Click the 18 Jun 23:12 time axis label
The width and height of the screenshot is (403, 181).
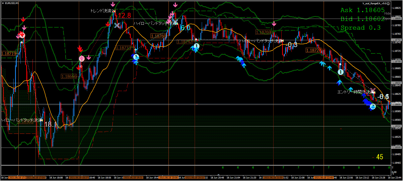[x=362, y=178]
